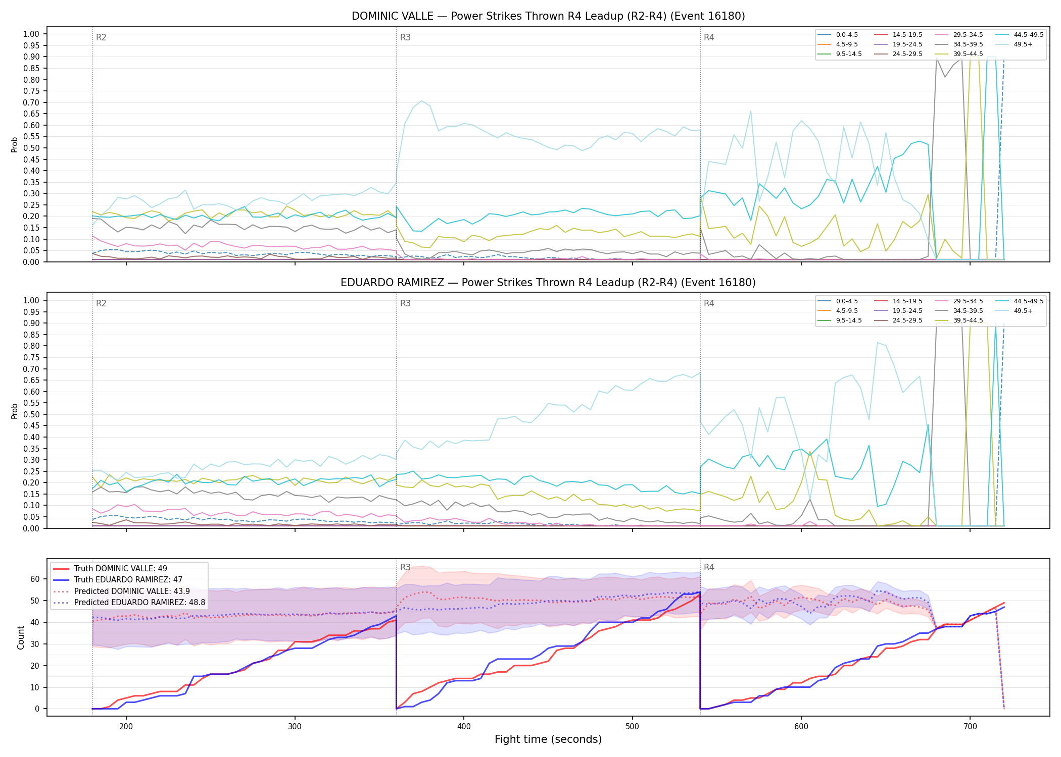Select the 14.5-19.5 legend entry in the Dominic Valle chart
This screenshot has width=1061, height=757.
[898, 35]
